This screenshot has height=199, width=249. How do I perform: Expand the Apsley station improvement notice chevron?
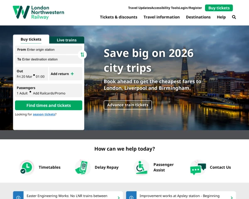coord(232,198)
